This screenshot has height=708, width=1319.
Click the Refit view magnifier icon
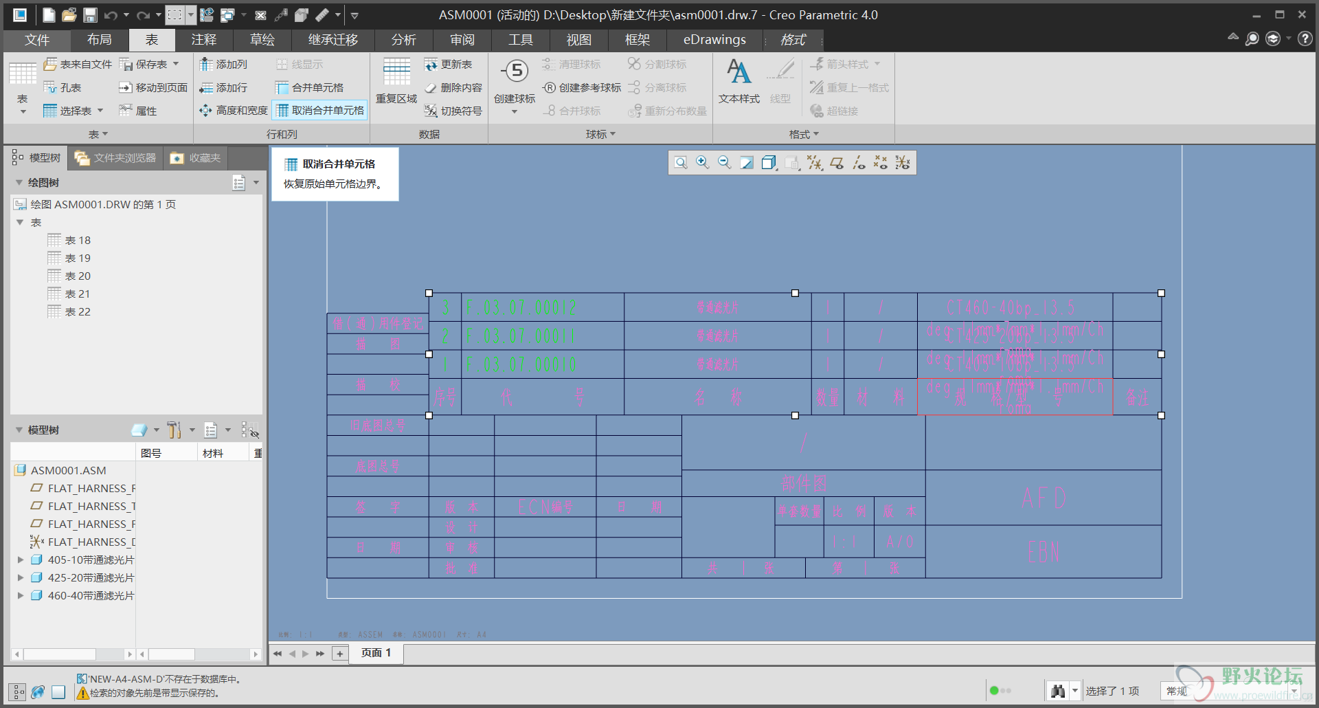point(680,162)
